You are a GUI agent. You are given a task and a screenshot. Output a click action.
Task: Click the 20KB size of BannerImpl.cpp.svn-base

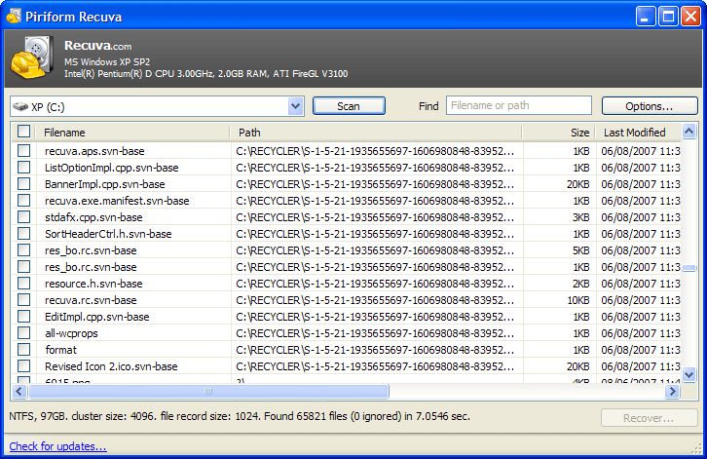[578, 184]
